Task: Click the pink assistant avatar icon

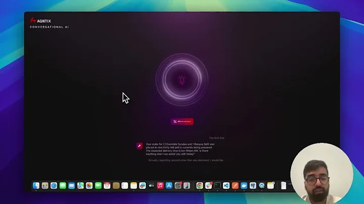Action: point(140,146)
